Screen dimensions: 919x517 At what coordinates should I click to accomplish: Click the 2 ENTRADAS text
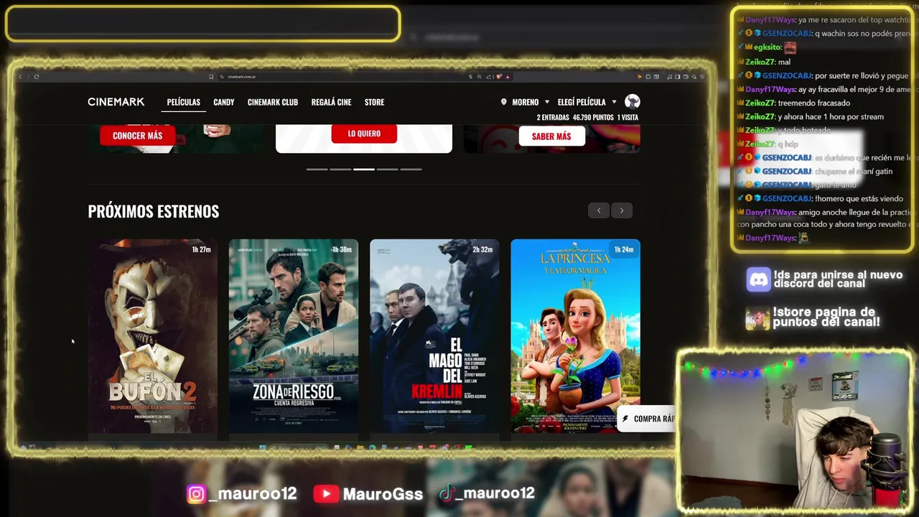click(552, 117)
